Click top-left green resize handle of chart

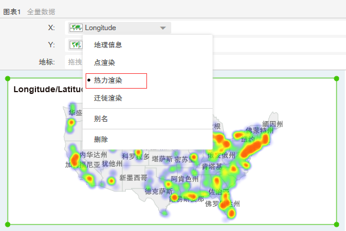click(8, 79)
